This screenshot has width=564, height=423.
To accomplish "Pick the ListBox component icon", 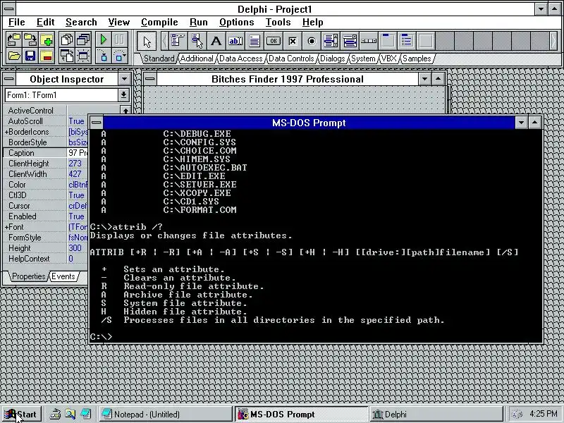I will 331,41.
